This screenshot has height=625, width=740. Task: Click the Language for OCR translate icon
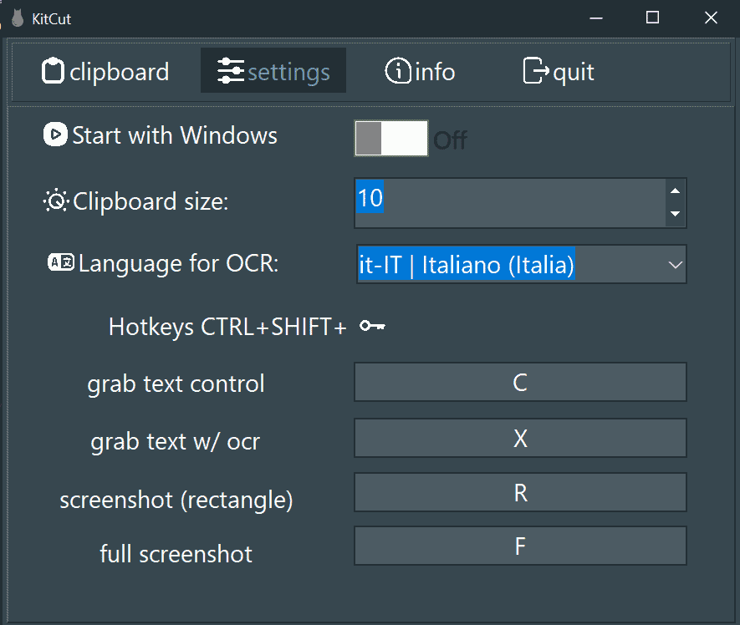tap(61, 262)
